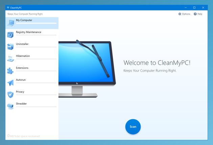
Task: Maximize the CleanMyPC window
Action: (x=194, y=8)
